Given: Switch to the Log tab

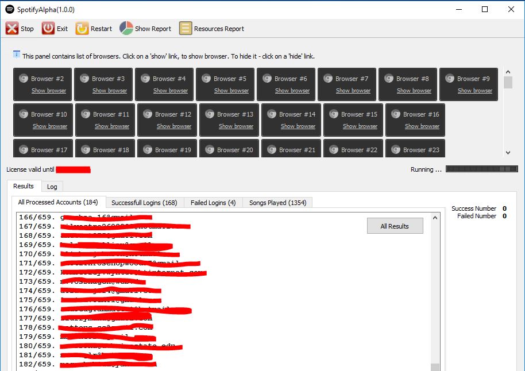Looking at the screenshot, I should [x=52, y=187].
